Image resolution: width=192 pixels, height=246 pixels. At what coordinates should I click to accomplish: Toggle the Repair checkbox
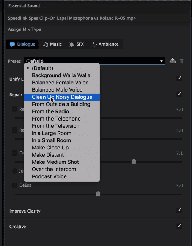[179, 94]
